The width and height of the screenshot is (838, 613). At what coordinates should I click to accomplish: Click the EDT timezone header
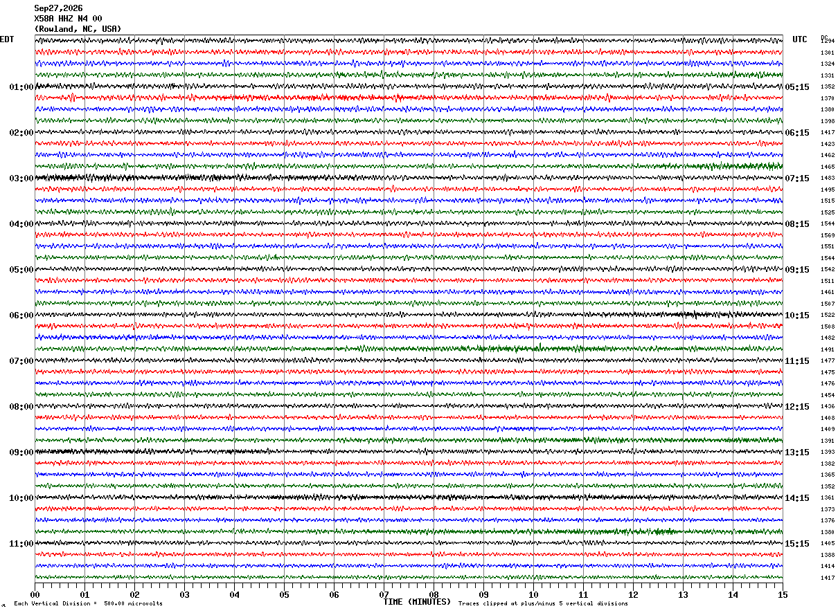(7, 39)
